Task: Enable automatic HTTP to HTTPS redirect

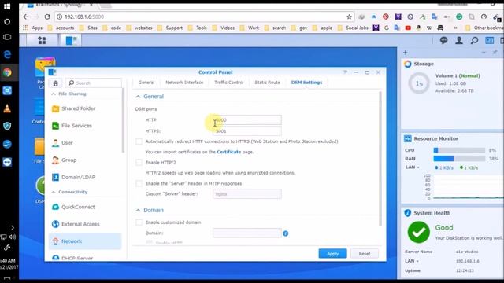Action: tap(139, 141)
